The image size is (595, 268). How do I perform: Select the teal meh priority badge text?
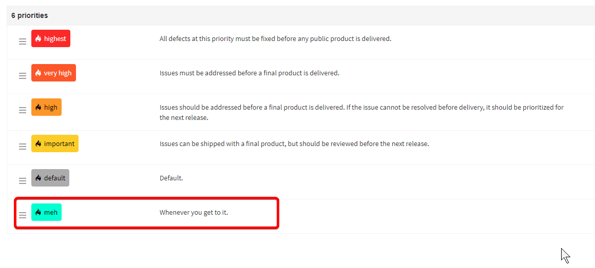click(x=51, y=212)
